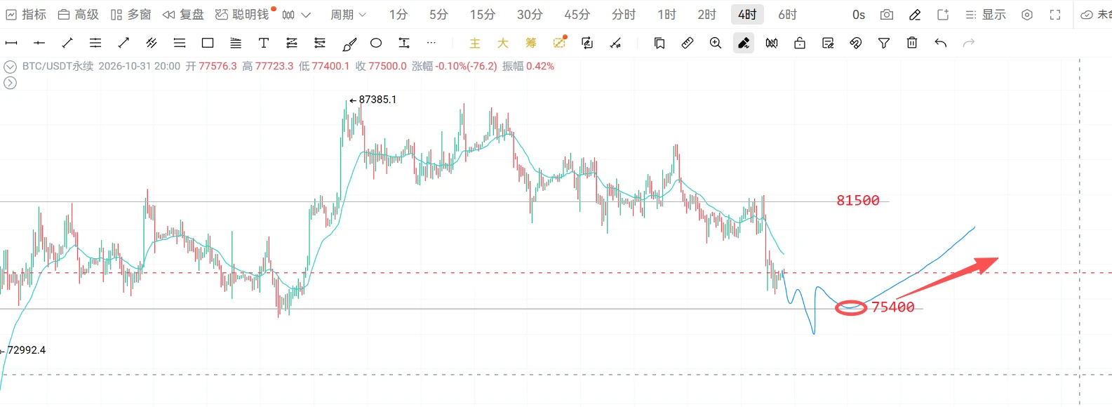Click the 81500 price label annotation
The height and width of the screenshot is (407, 1112).
click(858, 201)
